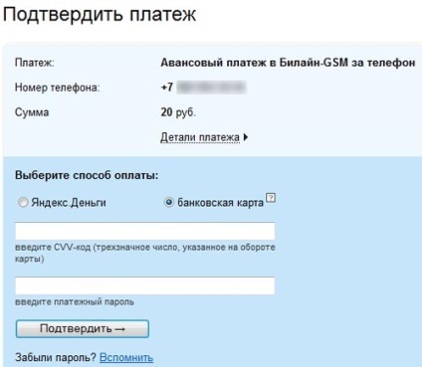The width and height of the screenshot is (422, 367).
Task: Select the банковская карта radio button
Action: click(169, 202)
